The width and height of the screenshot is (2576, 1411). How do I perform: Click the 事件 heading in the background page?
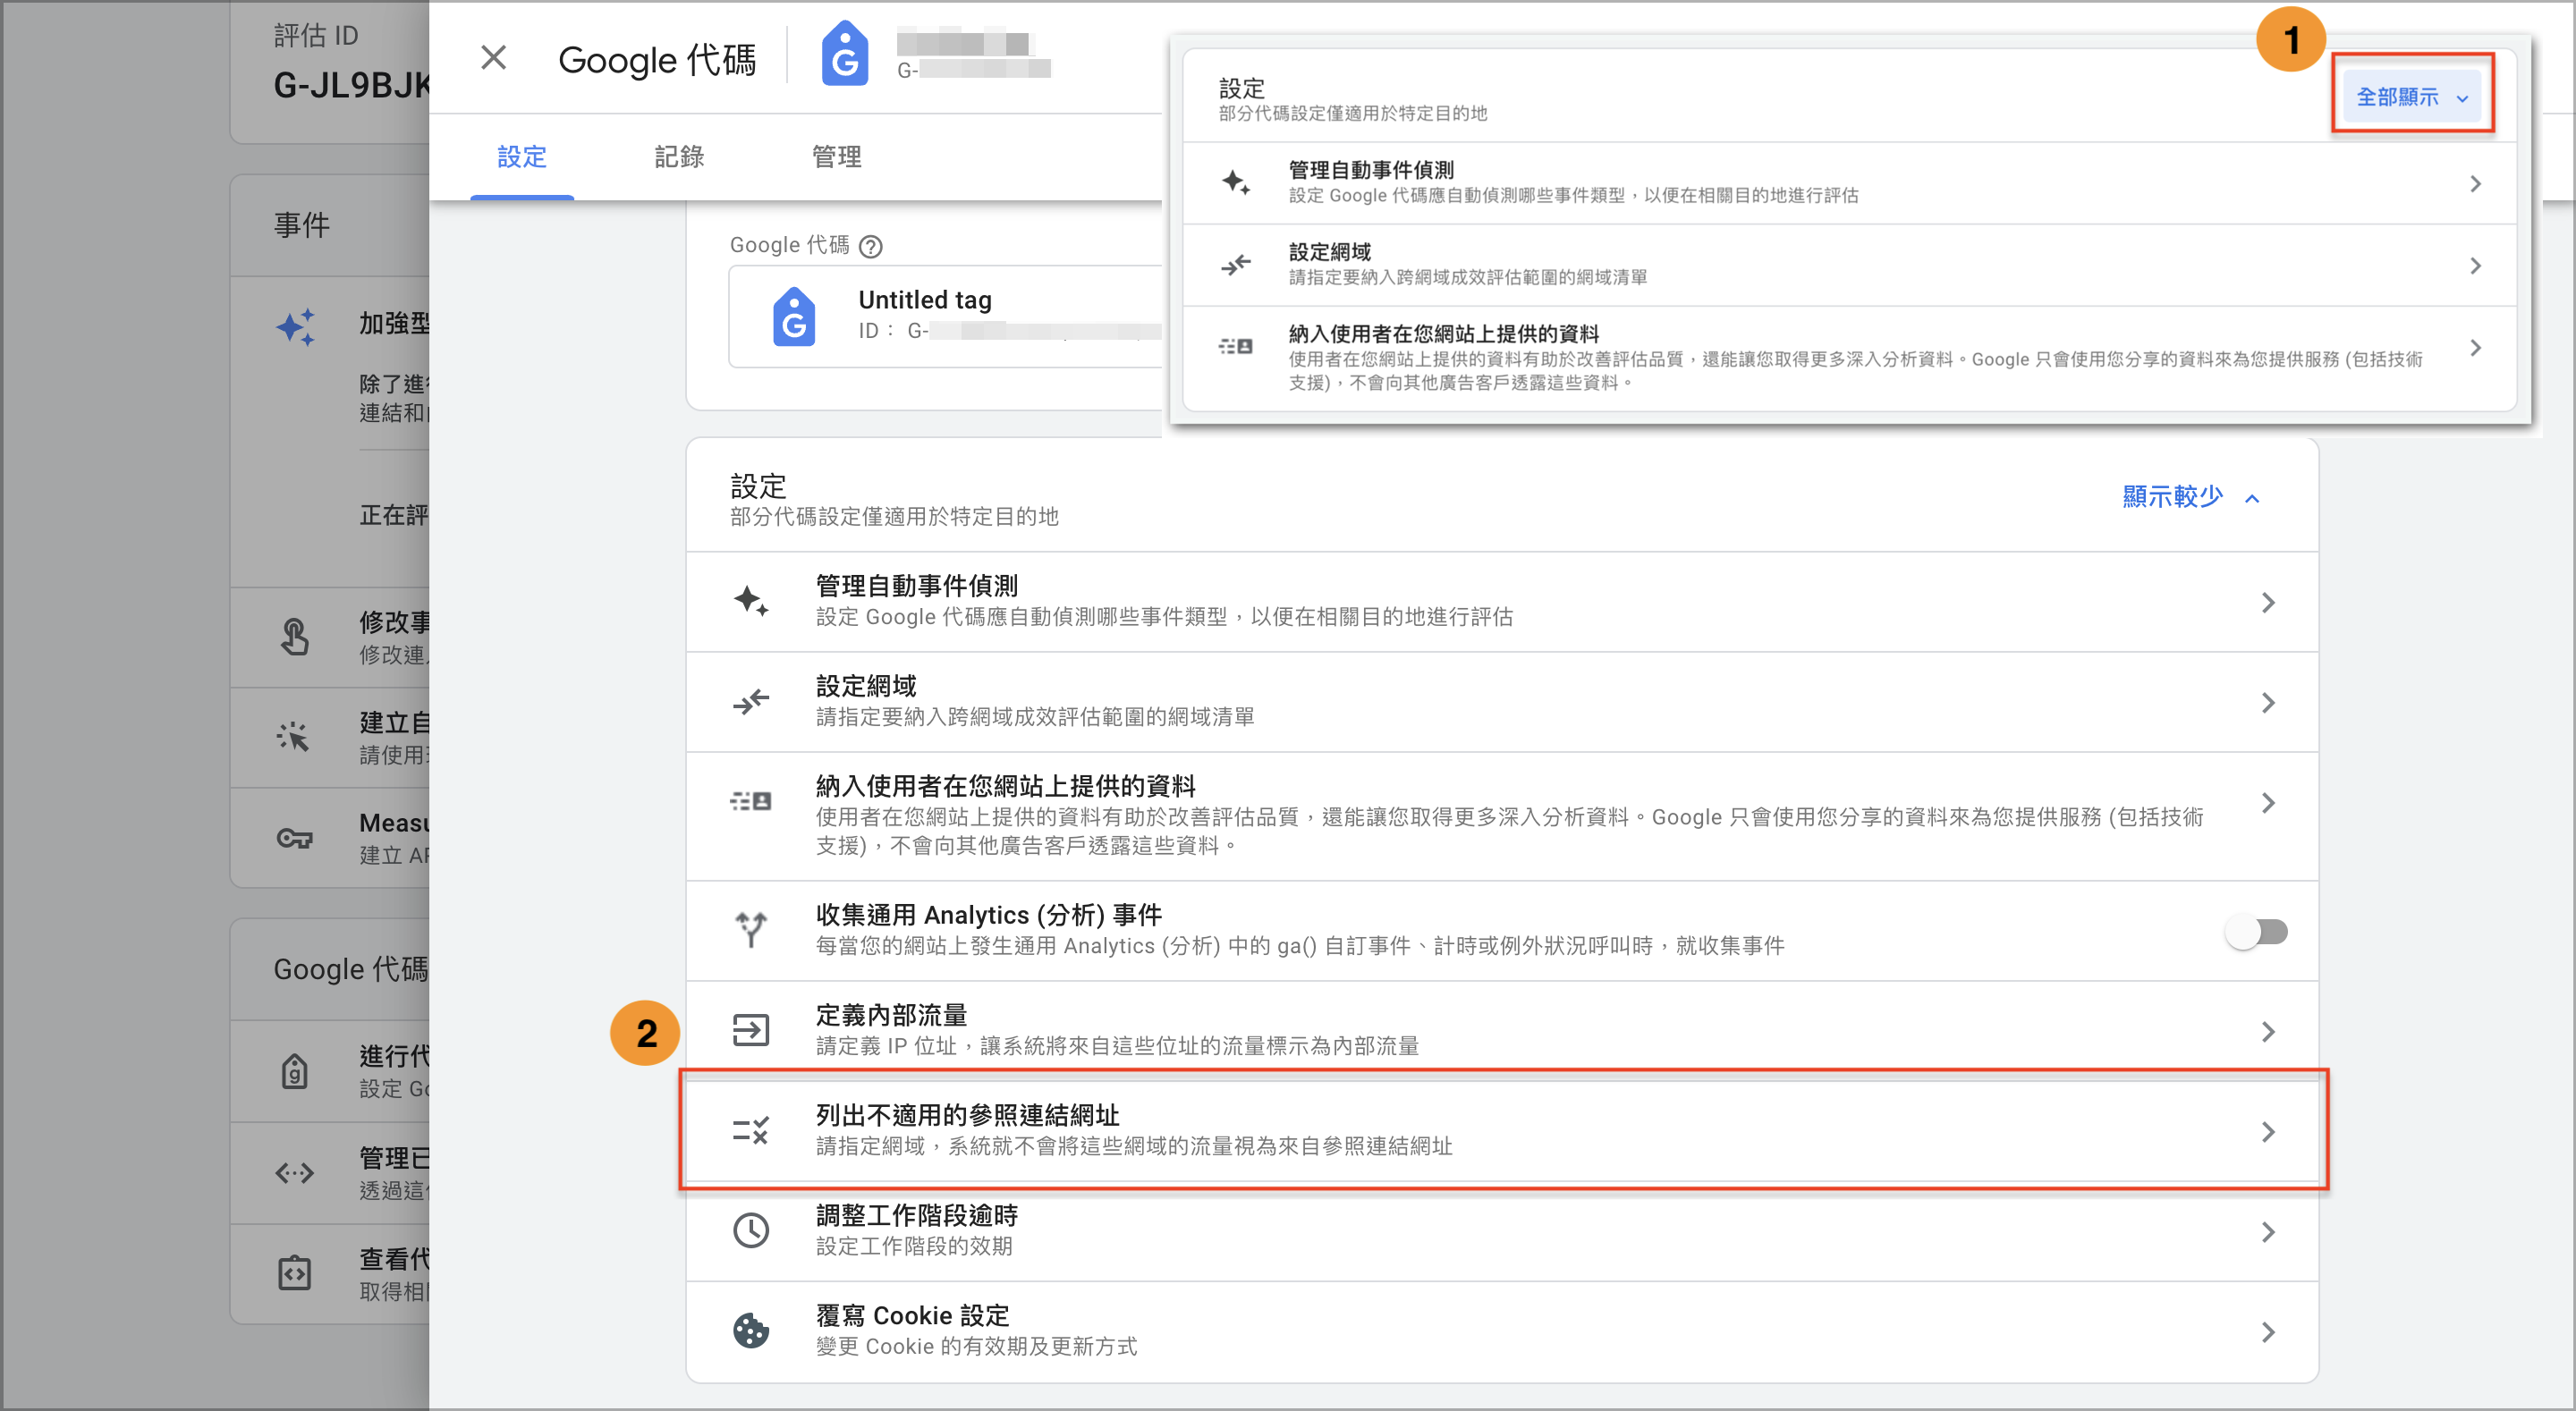coord(302,225)
